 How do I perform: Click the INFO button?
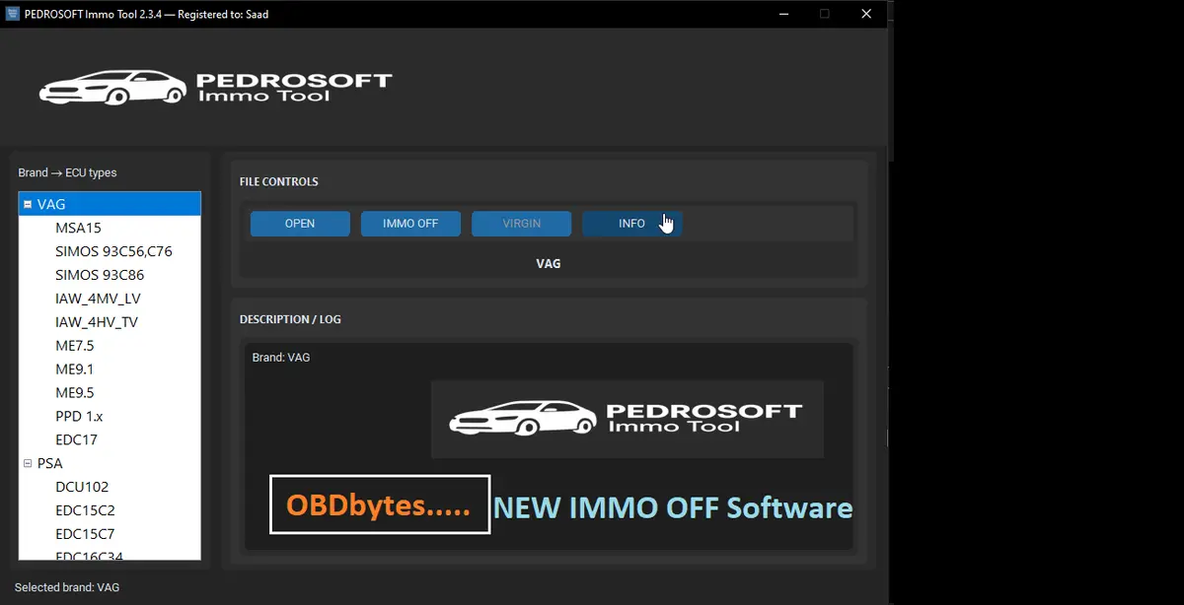tap(631, 224)
